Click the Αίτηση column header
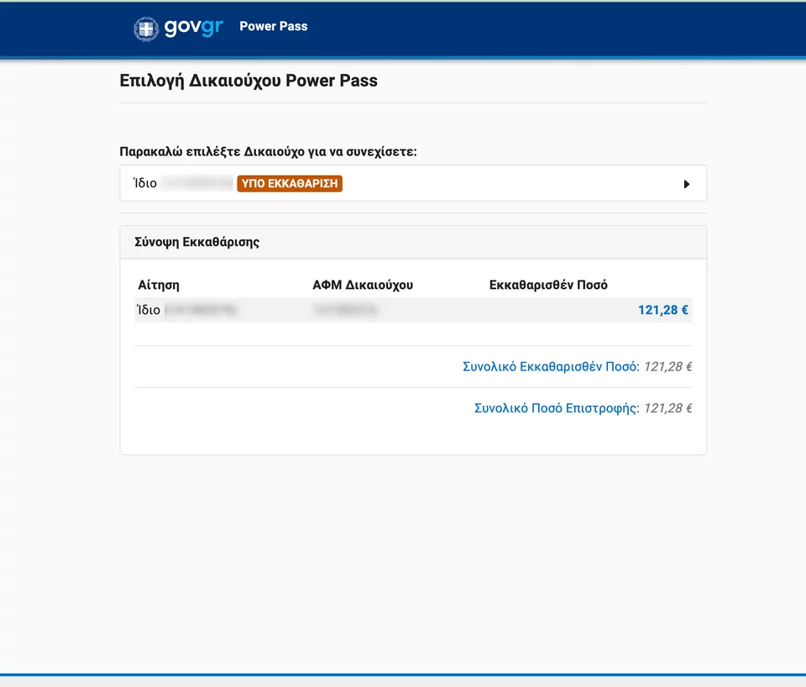806x687 pixels. pyautogui.click(x=159, y=285)
